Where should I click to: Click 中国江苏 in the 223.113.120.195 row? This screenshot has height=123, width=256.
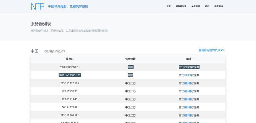pos(130,83)
